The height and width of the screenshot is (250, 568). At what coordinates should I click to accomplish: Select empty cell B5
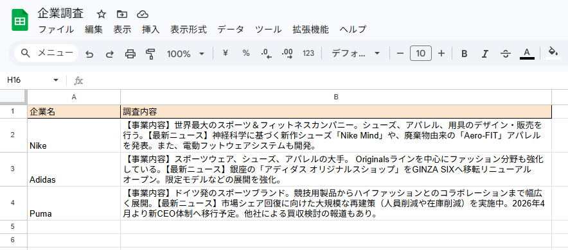pos(336,226)
